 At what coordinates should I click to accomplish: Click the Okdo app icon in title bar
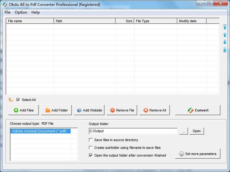5,5
